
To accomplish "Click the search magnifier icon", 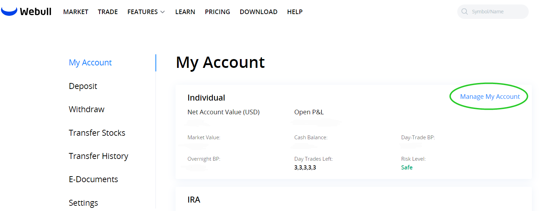I will point(465,11).
